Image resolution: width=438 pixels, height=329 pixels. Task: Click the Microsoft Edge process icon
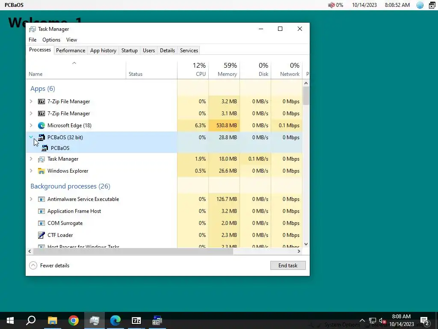(41, 126)
